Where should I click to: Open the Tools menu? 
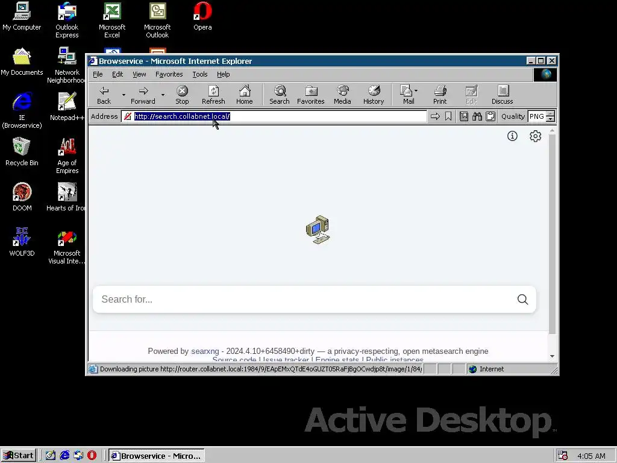tap(200, 74)
